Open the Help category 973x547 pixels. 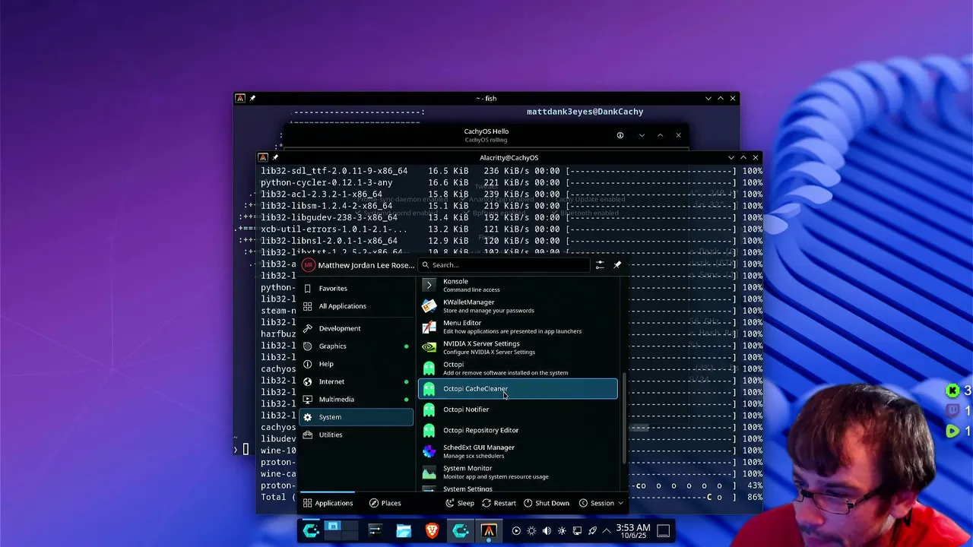356,364
